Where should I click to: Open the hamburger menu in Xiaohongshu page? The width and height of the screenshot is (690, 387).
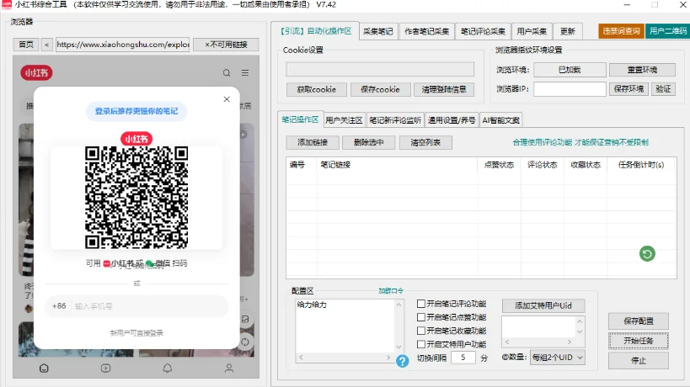tap(245, 73)
